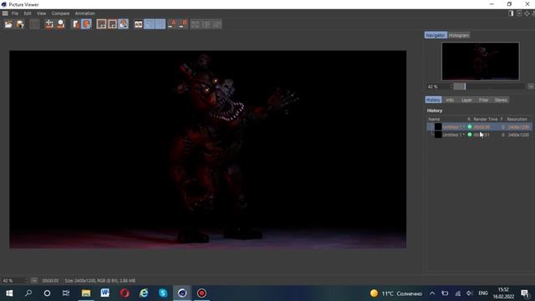The image size is (535, 301).
Task: Click the AB Compare toolbar icon
Action: point(138,24)
